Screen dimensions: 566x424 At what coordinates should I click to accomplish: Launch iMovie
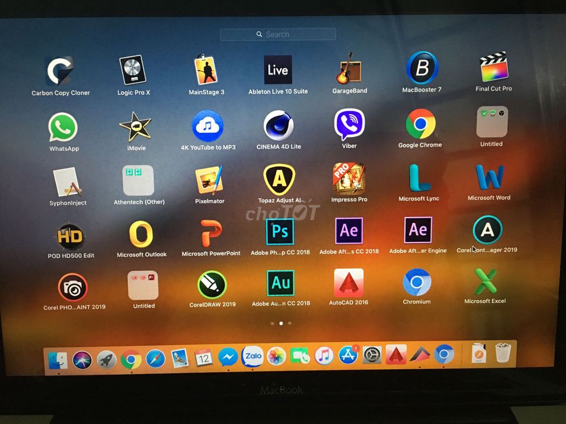pyautogui.click(x=136, y=127)
